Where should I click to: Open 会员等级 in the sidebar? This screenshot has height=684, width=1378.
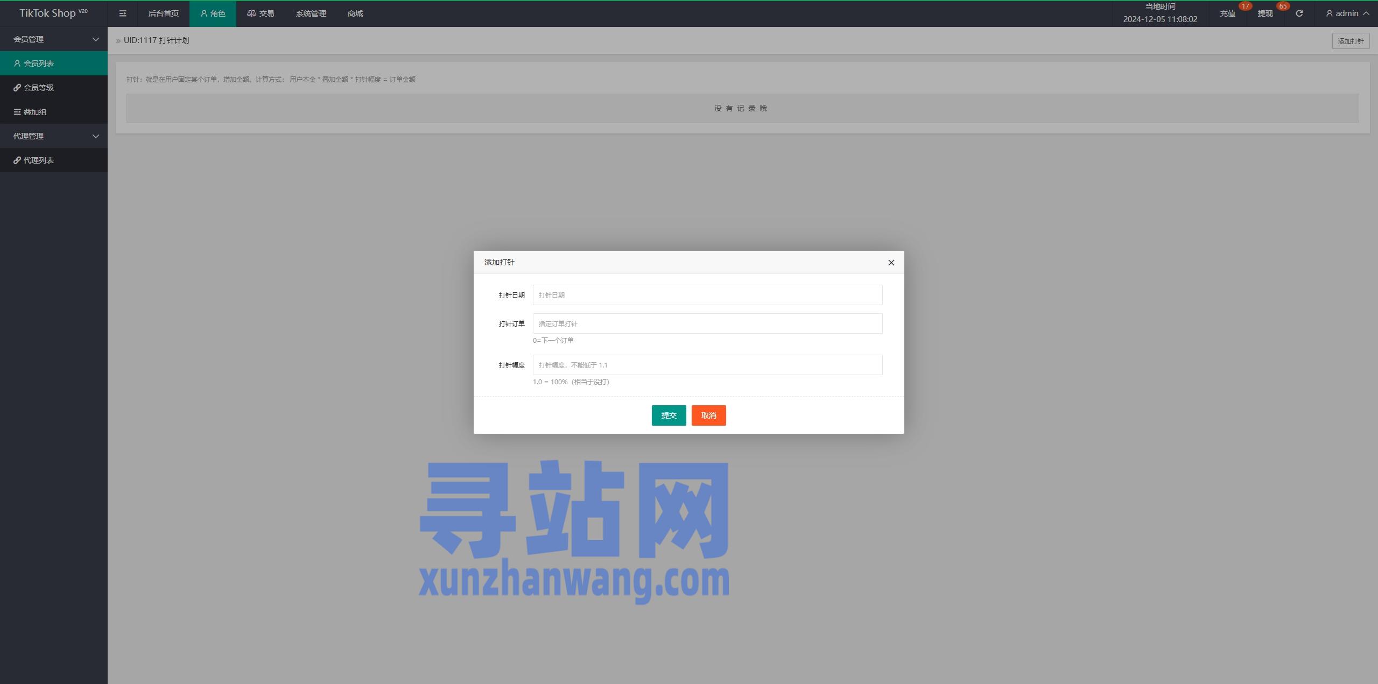[39, 88]
